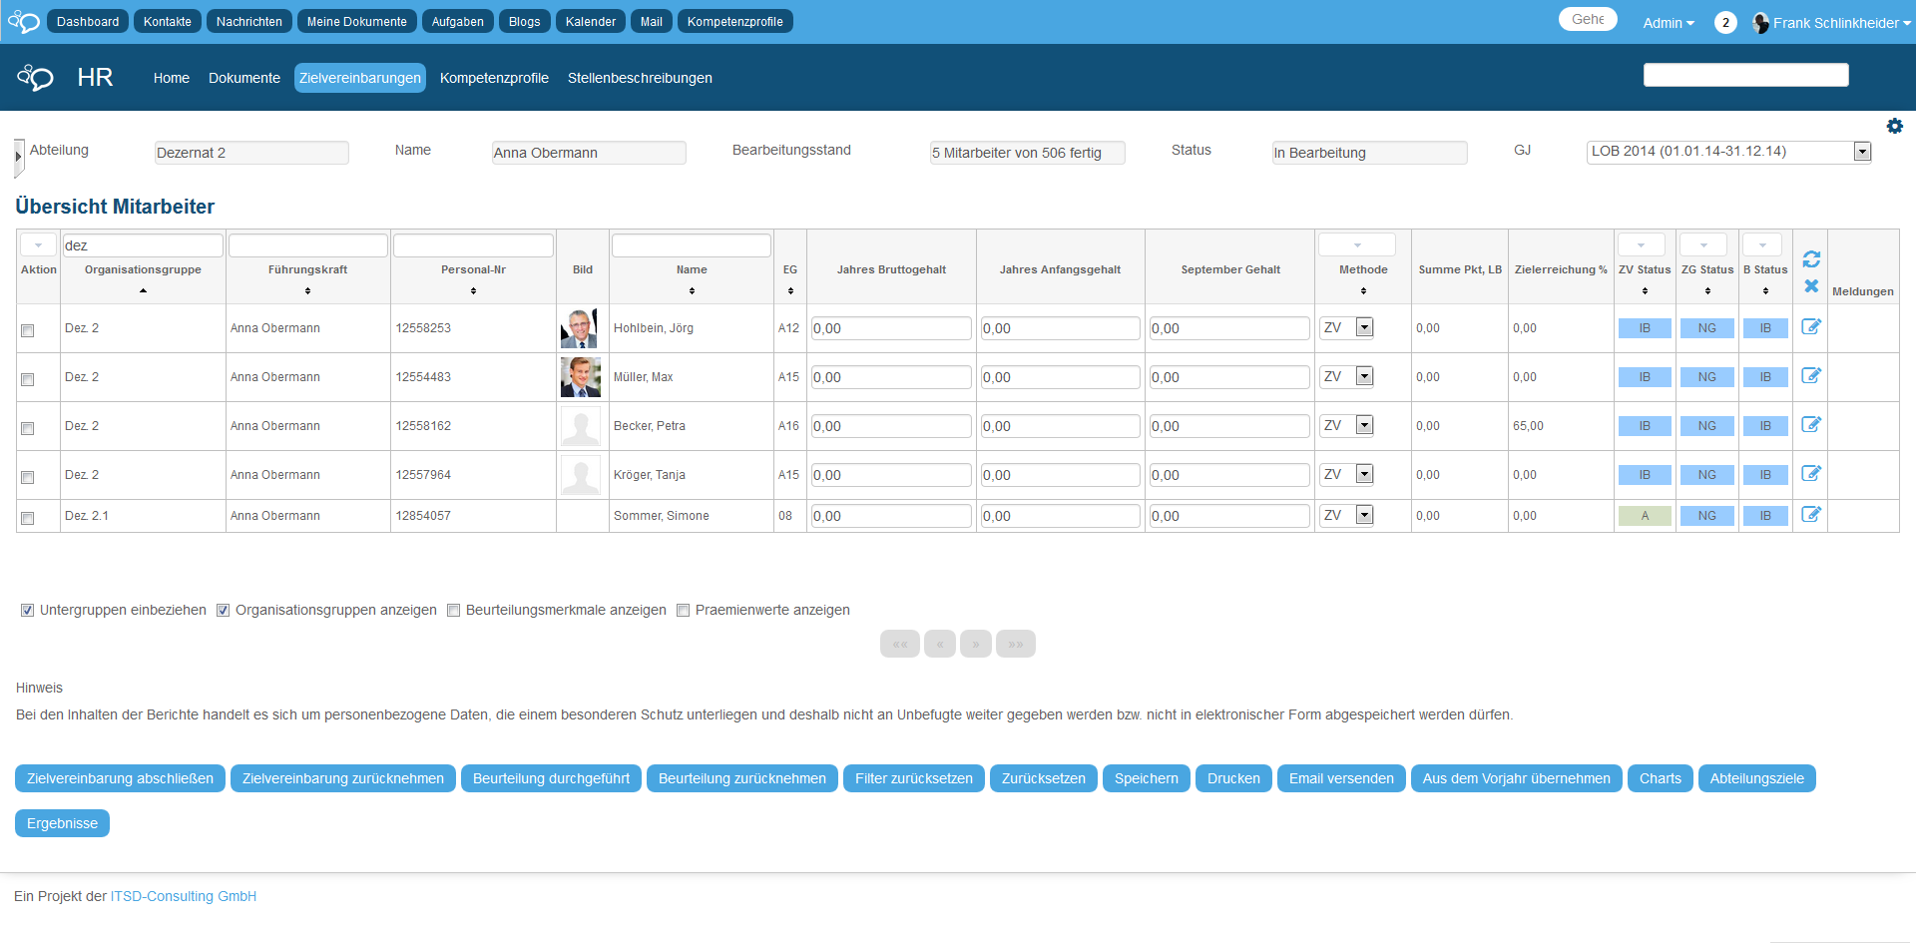1916x943 pixels.
Task: Open edit icon for Hohlbein, Jörg row
Action: click(x=1811, y=327)
